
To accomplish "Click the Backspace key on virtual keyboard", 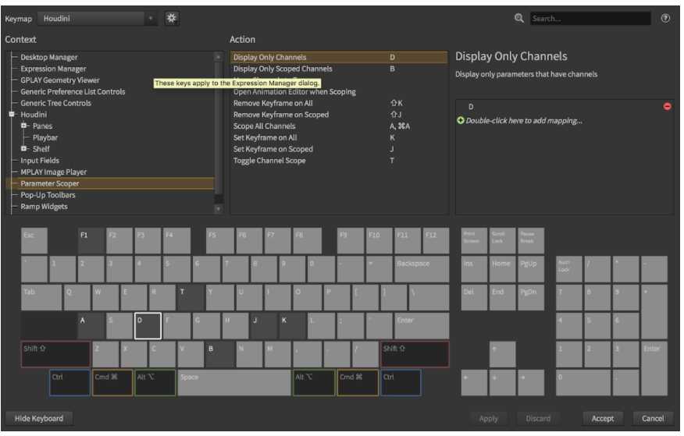I will tap(422, 269).
